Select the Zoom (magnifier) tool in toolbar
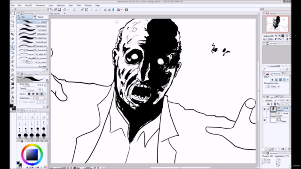This screenshot has width=301, height=169. tap(13, 21)
